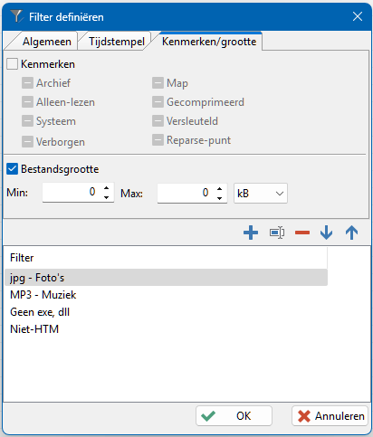
Task: Enable the Kenmerken checkbox
Action: [x=12, y=64]
